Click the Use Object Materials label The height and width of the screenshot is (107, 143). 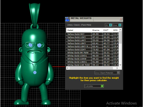pos(104,73)
